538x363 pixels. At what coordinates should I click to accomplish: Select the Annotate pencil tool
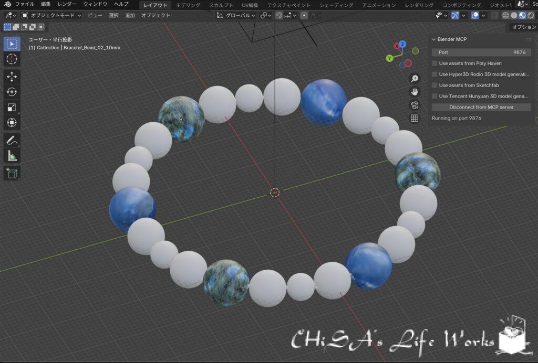[x=12, y=141]
